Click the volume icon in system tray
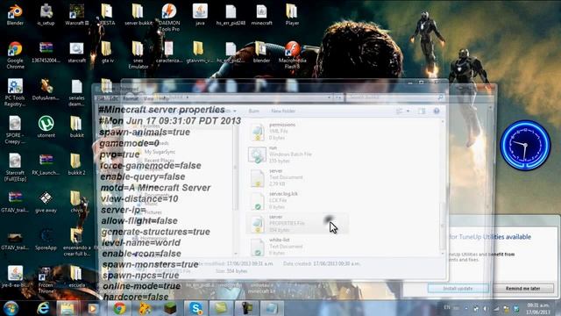 click(x=486, y=308)
